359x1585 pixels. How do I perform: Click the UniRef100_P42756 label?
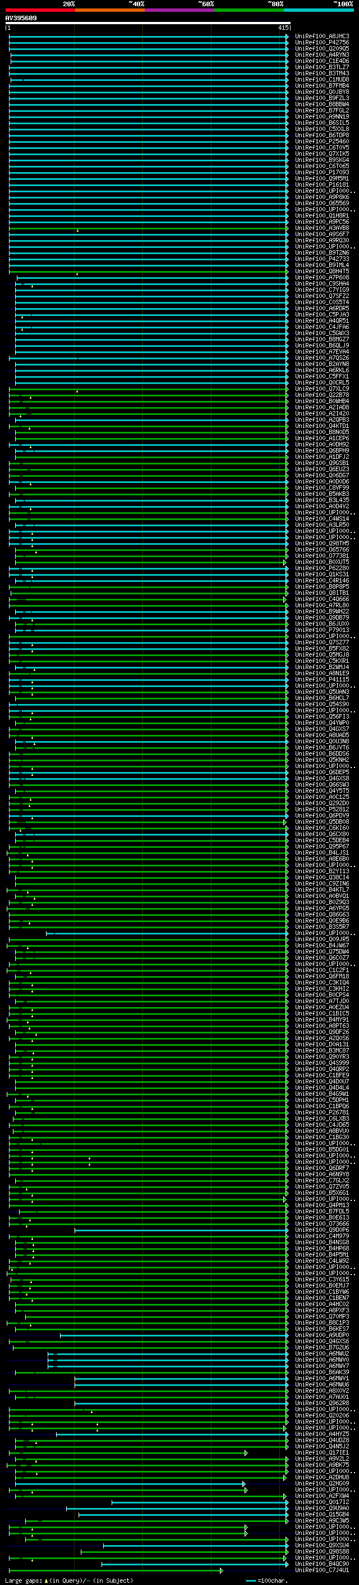point(321,43)
